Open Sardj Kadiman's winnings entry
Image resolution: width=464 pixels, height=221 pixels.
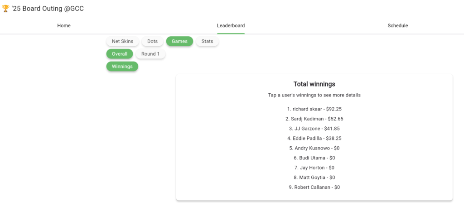coord(314,119)
